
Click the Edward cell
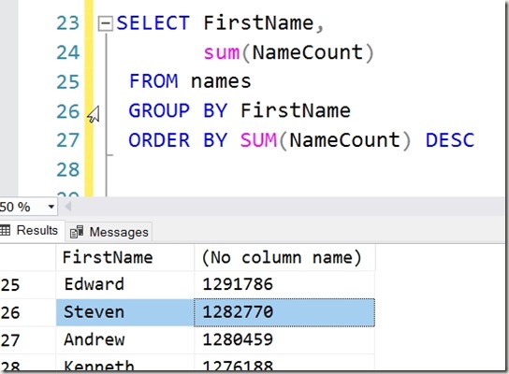click(x=125, y=284)
